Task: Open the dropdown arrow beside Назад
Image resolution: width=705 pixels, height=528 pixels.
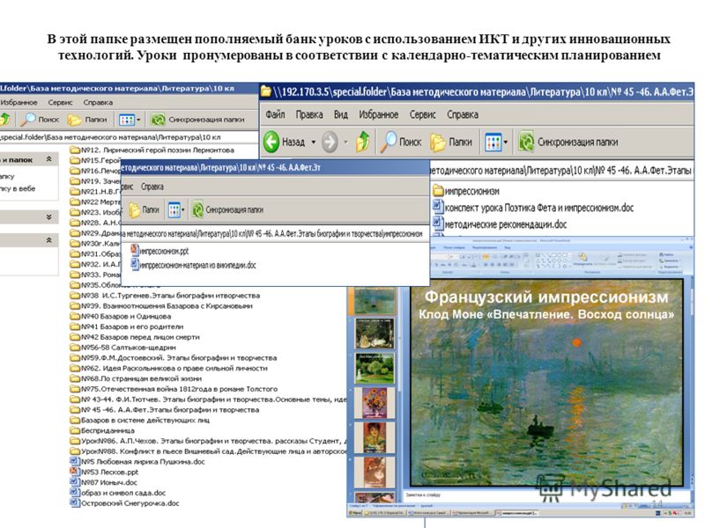Action: tap(314, 142)
